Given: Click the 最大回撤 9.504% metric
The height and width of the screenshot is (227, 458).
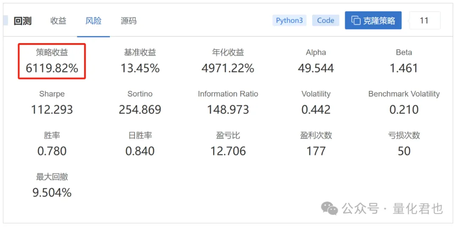Looking at the screenshot, I should 52,186.
